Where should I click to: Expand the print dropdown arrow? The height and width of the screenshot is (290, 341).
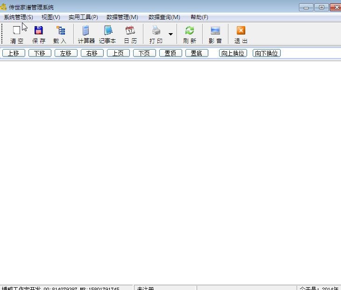[170, 34]
